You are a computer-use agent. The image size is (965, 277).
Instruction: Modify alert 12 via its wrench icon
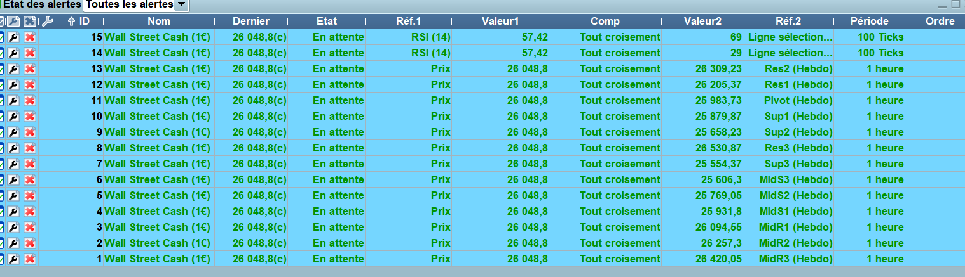tap(13, 85)
